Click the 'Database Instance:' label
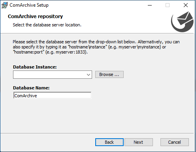The height and width of the screenshot is (152, 196). pos(35,67)
